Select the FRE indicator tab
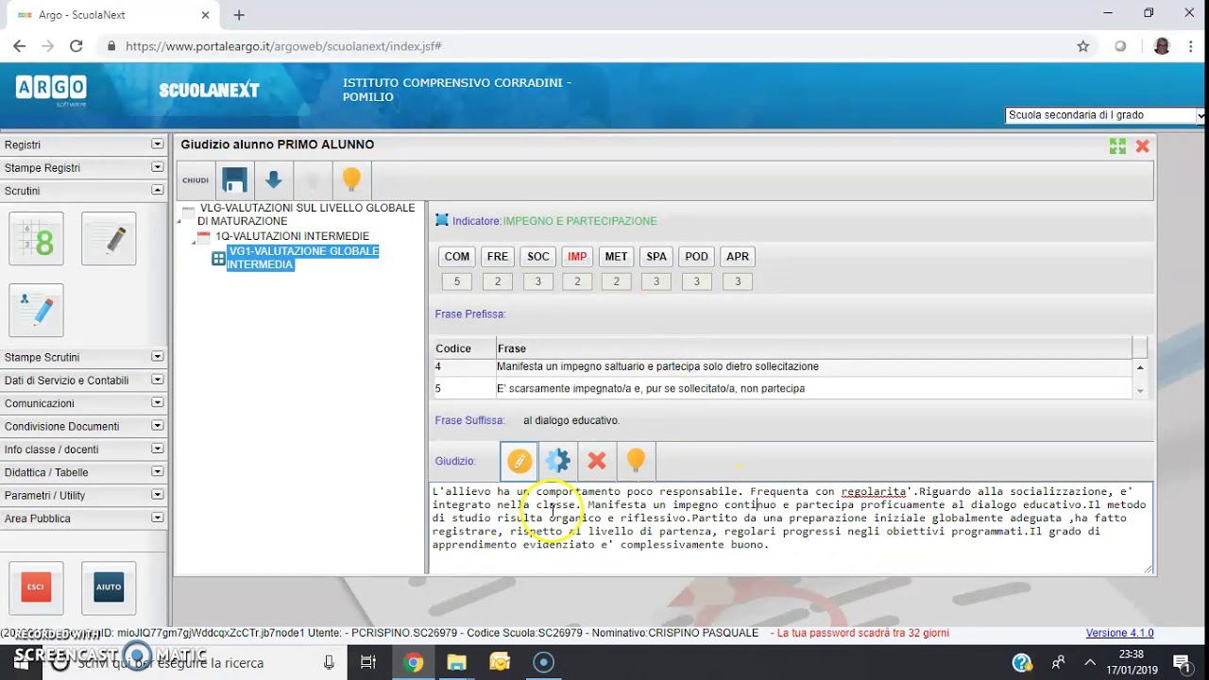1209x680 pixels. coord(498,257)
